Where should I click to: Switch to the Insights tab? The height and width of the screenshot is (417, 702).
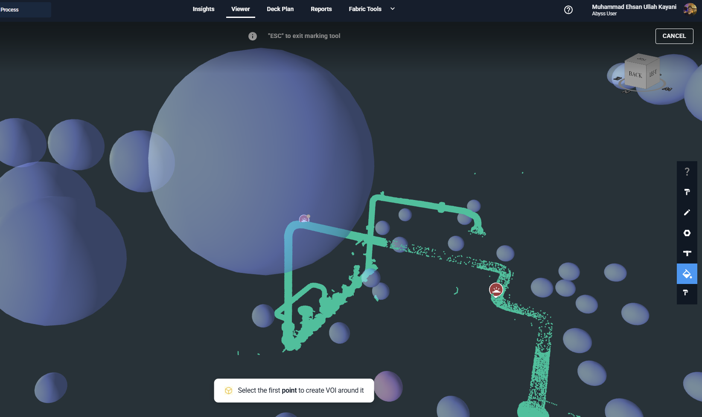point(204,9)
